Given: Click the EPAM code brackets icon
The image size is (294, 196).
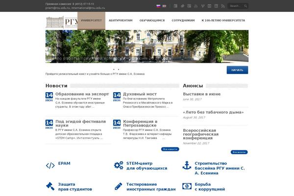Looking at the screenshot, I should click(50, 166).
